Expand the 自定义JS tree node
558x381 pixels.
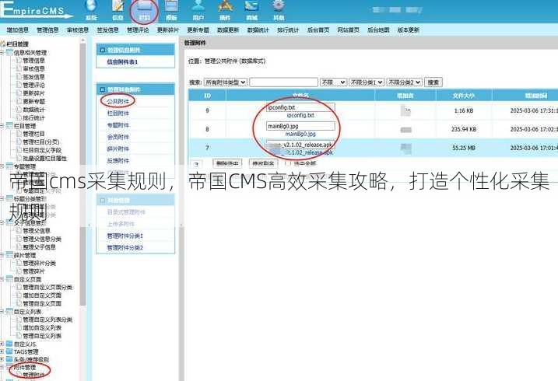point(2,344)
